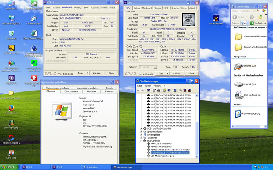Switch to Arbeitsplatz via taskbar button
Image resolution: width=273 pixels, height=170 pixels.
click(x=96, y=167)
